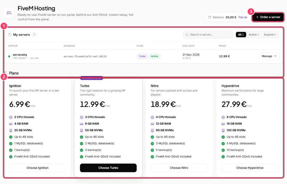Choose the Ignition plan
287x184 pixels.
click(37, 168)
